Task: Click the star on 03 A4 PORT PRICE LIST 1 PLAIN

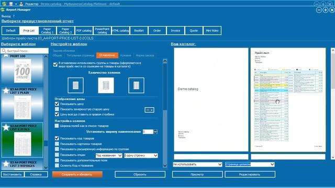Action: click(6, 91)
